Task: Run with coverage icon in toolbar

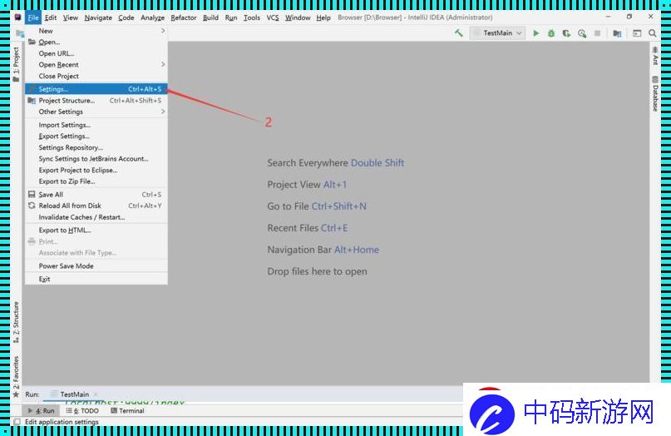Action: pos(566,33)
